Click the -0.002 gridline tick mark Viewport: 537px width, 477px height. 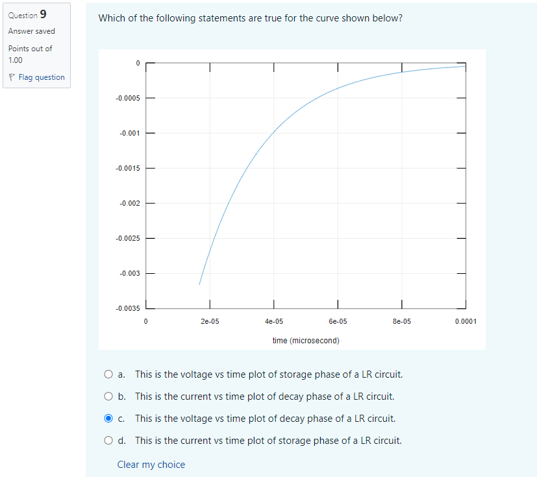pos(149,202)
